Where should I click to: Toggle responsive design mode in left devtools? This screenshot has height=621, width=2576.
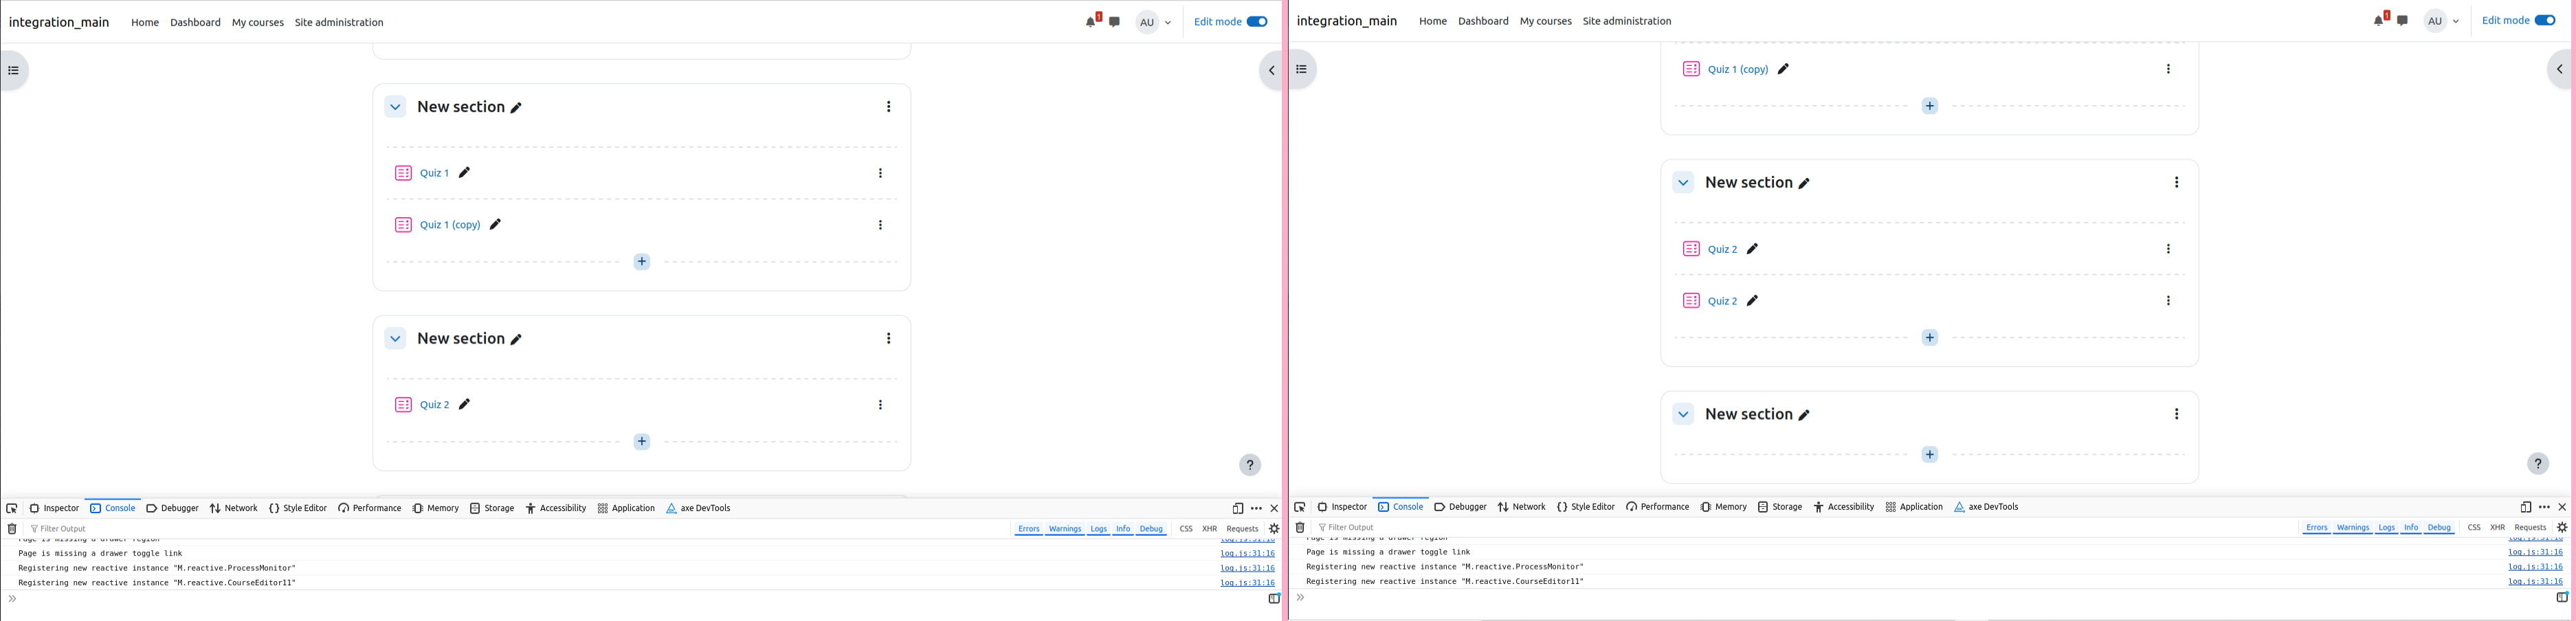(x=1238, y=509)
